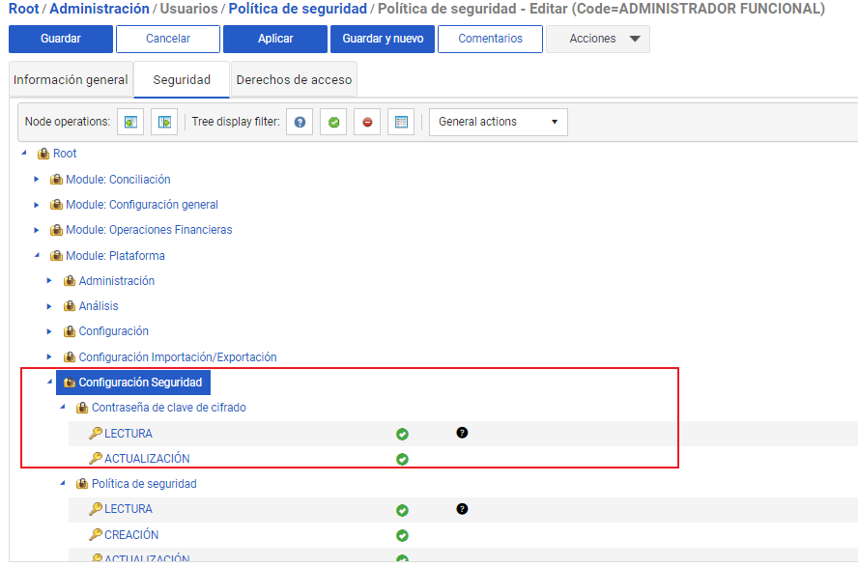Filter tree by green checkmark icon
The image size is (858, 568).
pos(332,123)
